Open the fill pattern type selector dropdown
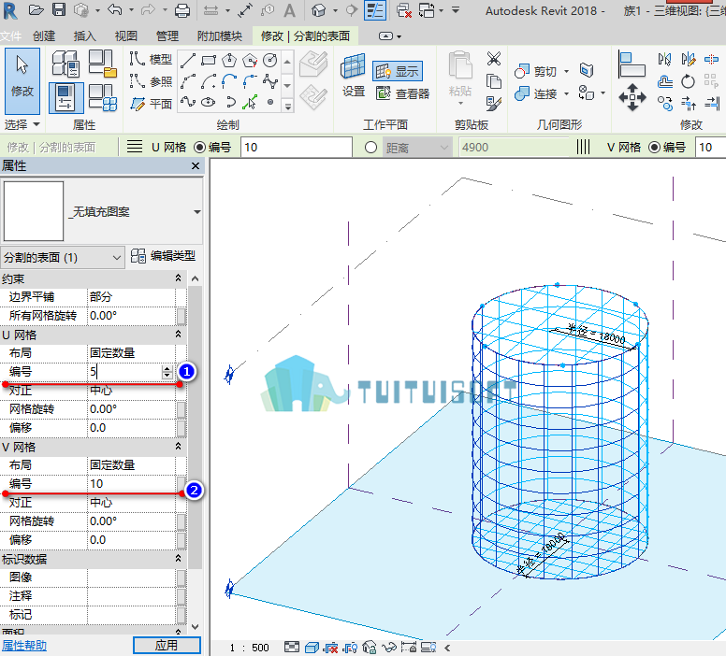This screenshot has width=726, height=656. click(197, 212)
